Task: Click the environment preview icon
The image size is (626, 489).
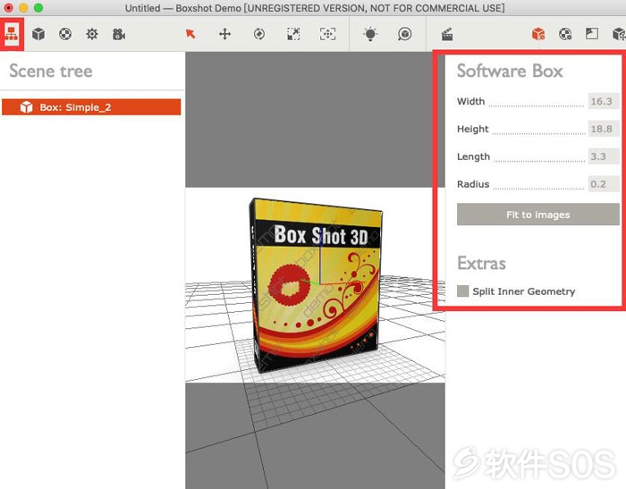Action: coord(404,34)
